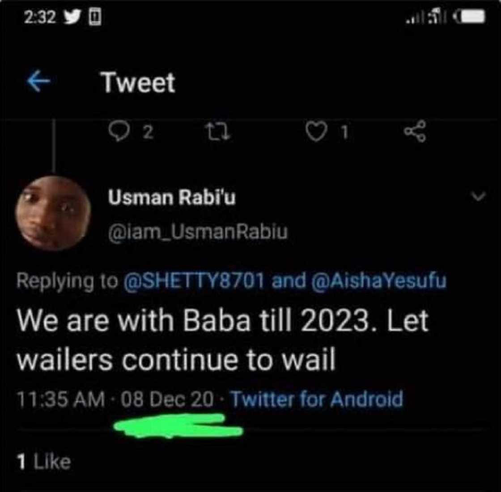Tap Usman Rabi'u's profile picture
The height and width of the screenshot is (492, 501).
pos(54,212)
